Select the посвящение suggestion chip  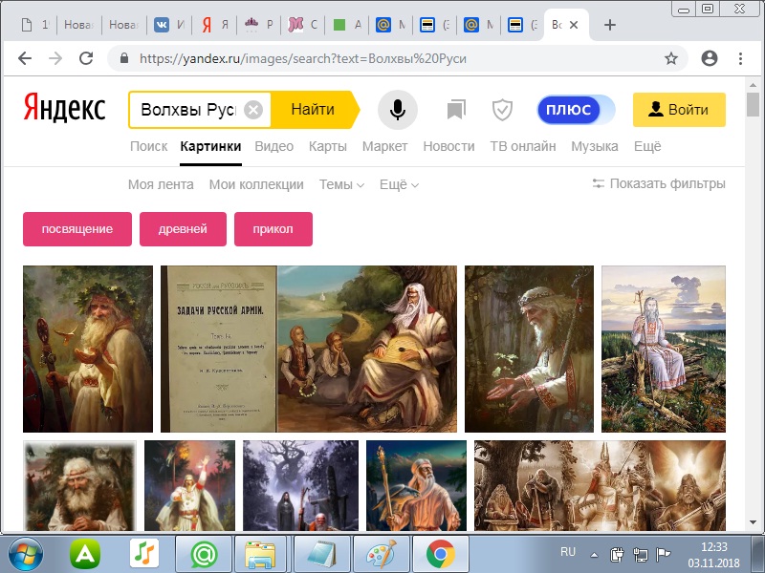click(x=77, y=229)
